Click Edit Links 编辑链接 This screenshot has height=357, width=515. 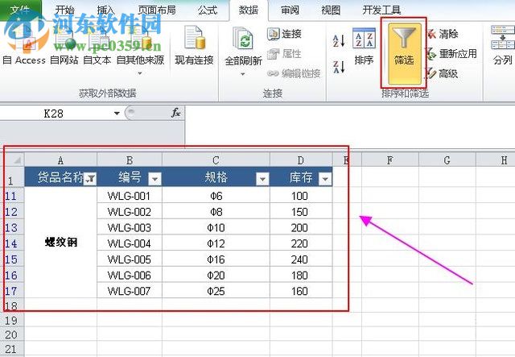[x=294, y=73]
